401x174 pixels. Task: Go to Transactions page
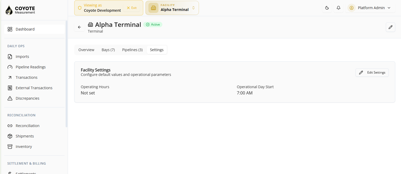(x=34, y=77)
